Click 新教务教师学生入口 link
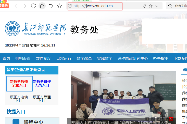 19,83
